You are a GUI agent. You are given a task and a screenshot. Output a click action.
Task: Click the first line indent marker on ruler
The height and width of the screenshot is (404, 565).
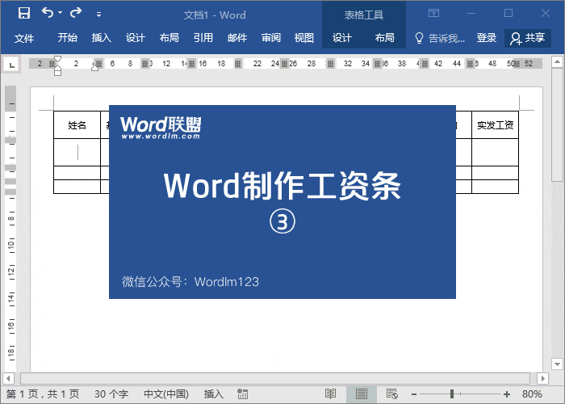pyautogui.click(x=57, y=60)
